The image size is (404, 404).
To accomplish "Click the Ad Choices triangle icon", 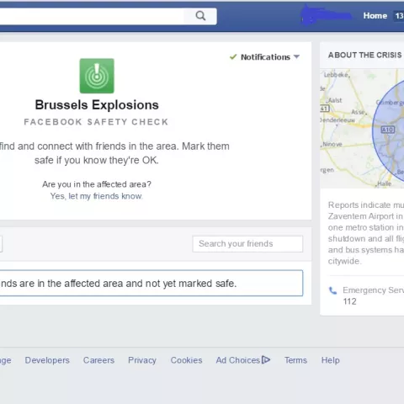I will [x=266, y=359].
